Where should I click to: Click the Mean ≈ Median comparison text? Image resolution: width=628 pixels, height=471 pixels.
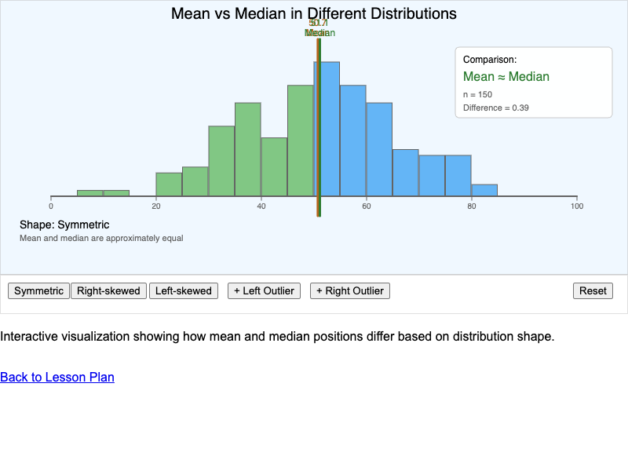[507, 76]
